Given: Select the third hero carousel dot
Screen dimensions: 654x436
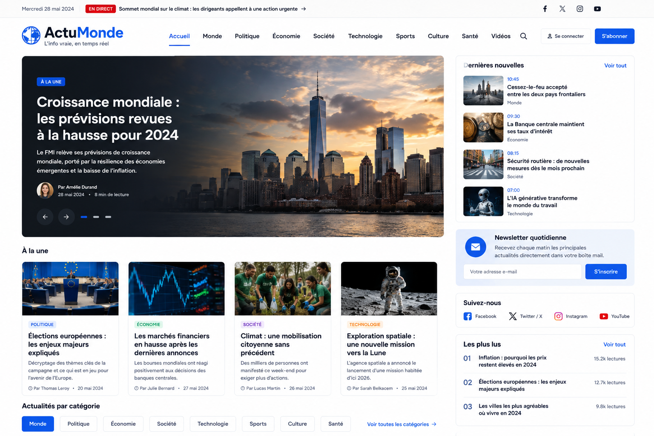Looking at the screenshot, I should 108,217.
